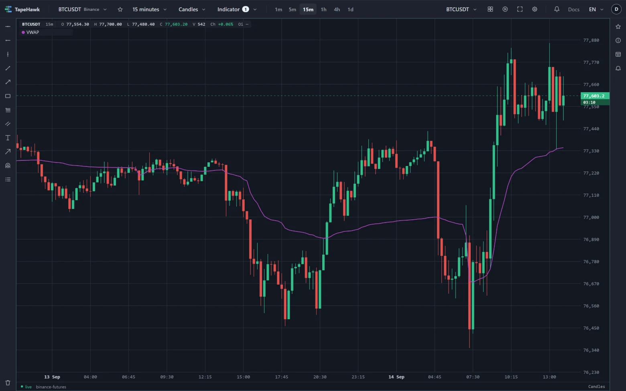Choose the stacked horizontal levels tool
Image resolution: width=626 pixels, height=391 pixels.
pos(8,110)
